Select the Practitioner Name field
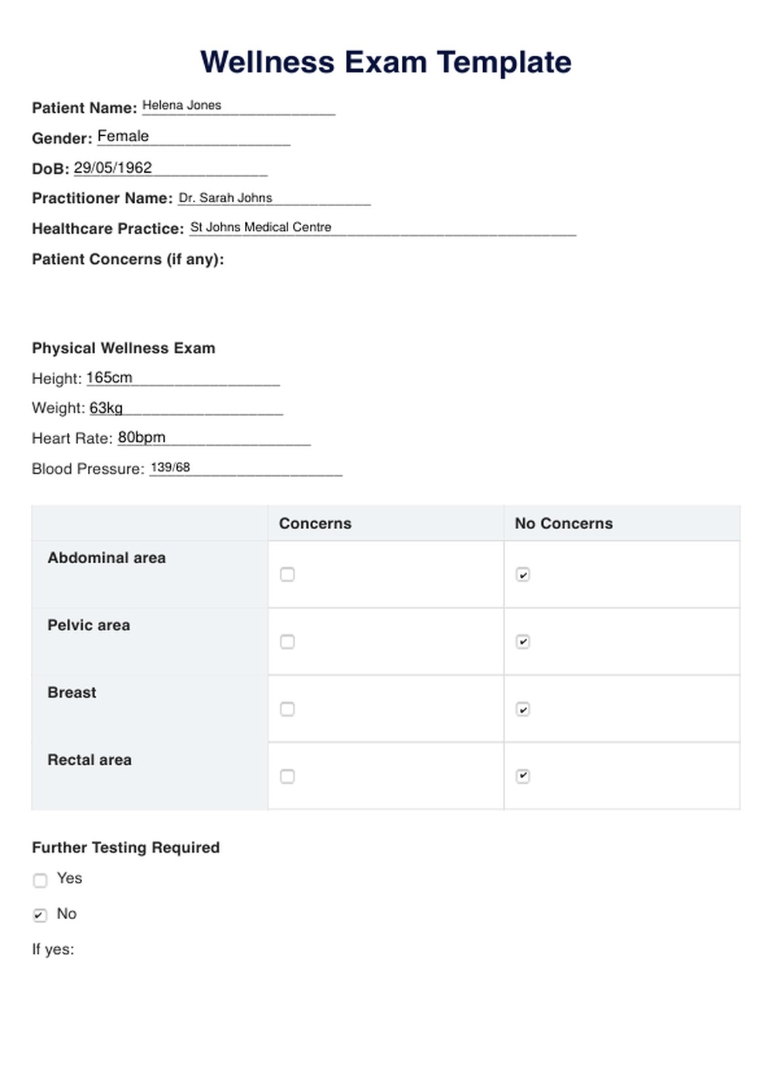The height and width of the screenshot is (1070, 772). pyautogui.click(x=274, y=198)
